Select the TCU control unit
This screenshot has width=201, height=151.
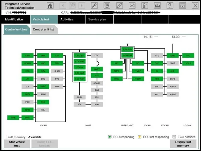point(97,75)
